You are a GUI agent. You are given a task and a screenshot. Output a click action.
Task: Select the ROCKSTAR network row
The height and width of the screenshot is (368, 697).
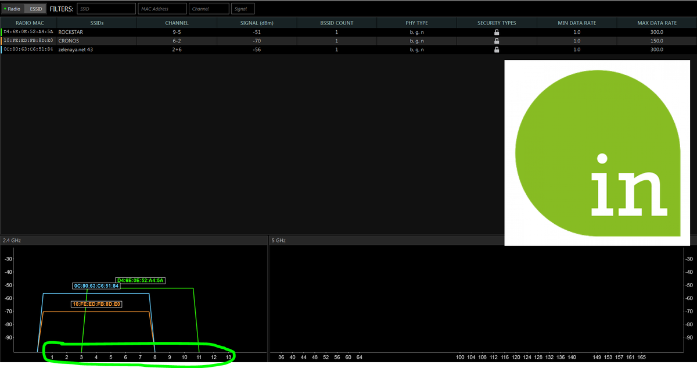pos(348,32)
